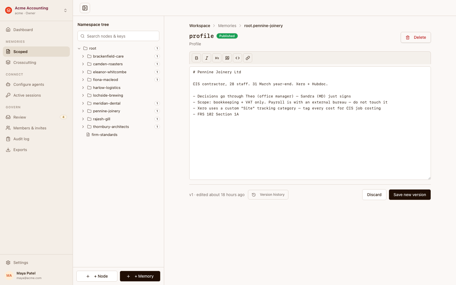The width and height of the screenshot is (456, 285).
Task: Go to Workspace breadcrumb
Action: tap(200, 26)
